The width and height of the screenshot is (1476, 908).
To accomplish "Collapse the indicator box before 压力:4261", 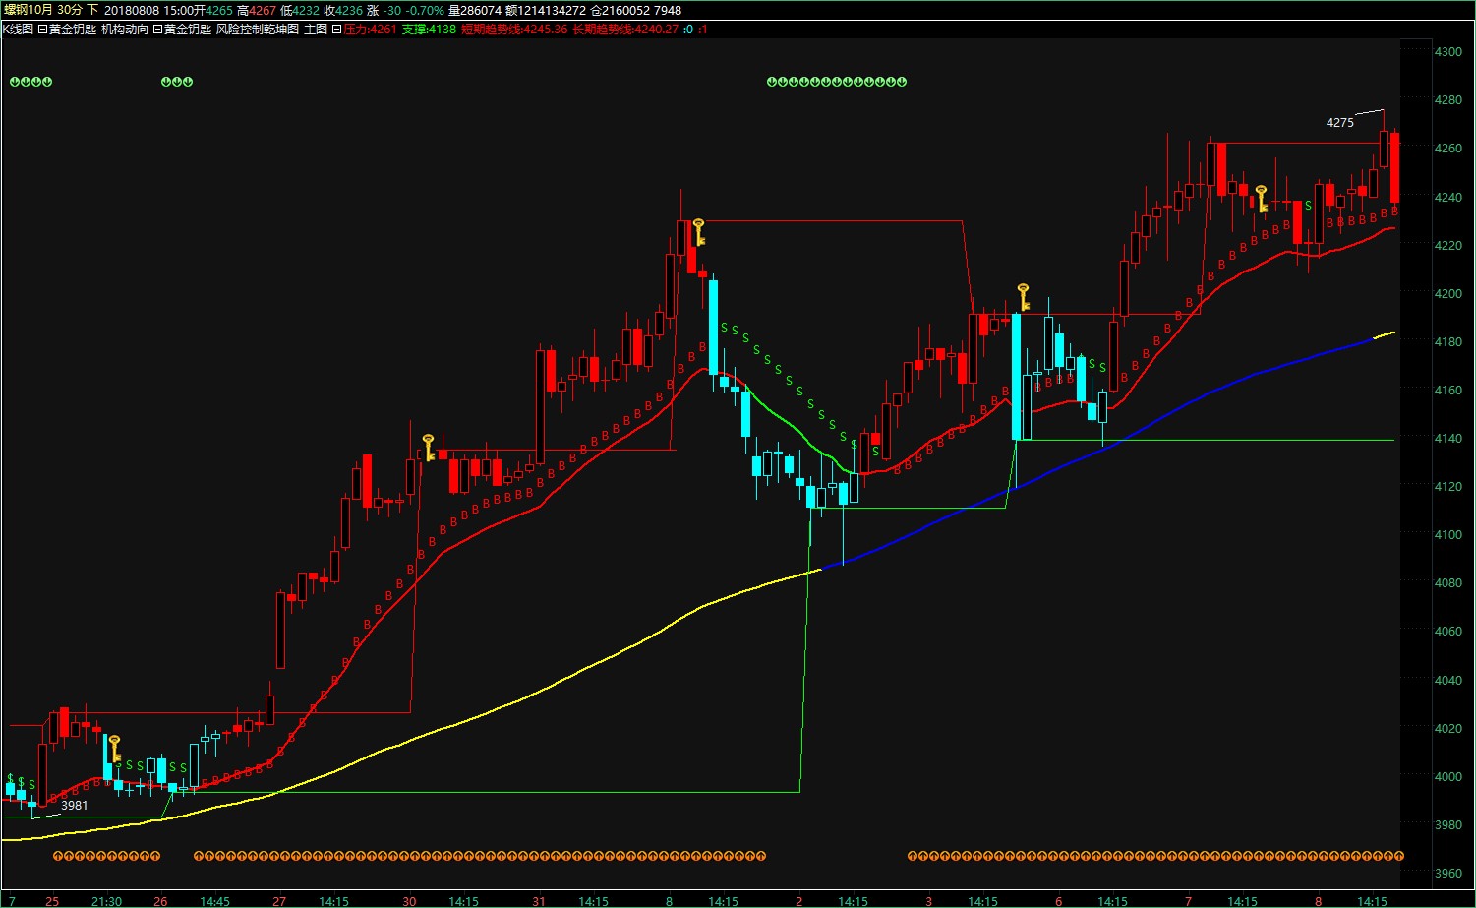I will tap(336, 30).
